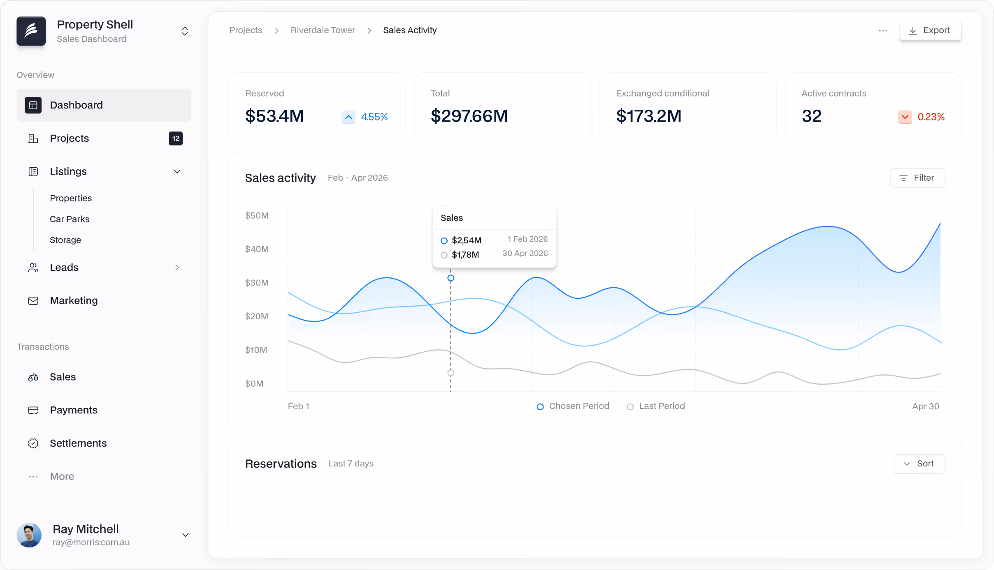
Task: Open the header three-dot options menu
Action: [883, 31]
